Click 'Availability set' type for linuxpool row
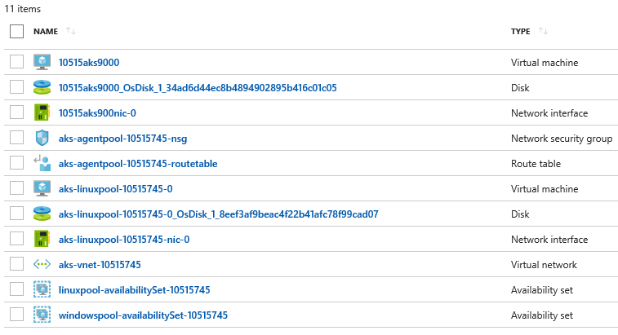This screenshot has height=335, width=618. click(x=542, y=290)
